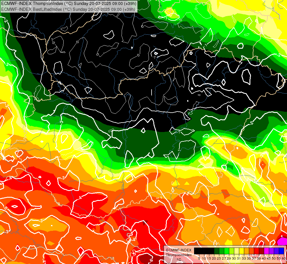The height and width of the screenshot is (264, 287).
Task: Click the purple 45-50 legend swatch
Action: click(272, 251)
